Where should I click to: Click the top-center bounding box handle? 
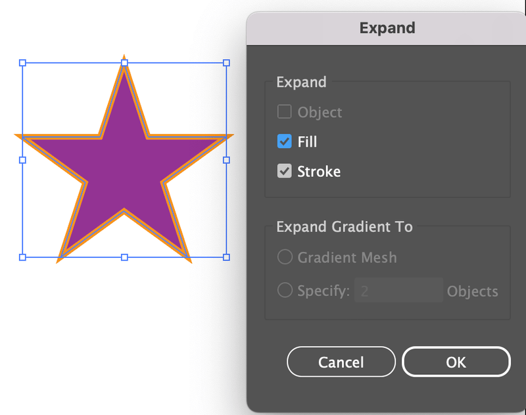pyautogui.click(x=124, y=62)
